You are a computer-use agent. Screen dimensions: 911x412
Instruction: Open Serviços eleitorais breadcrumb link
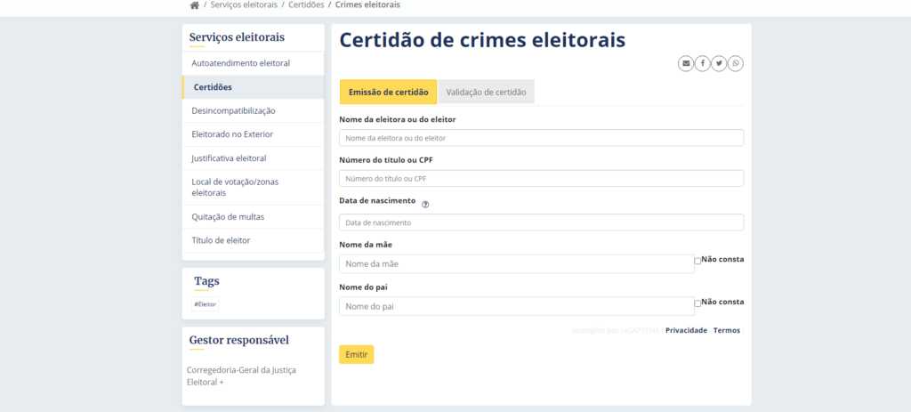[x=244, y=5]
